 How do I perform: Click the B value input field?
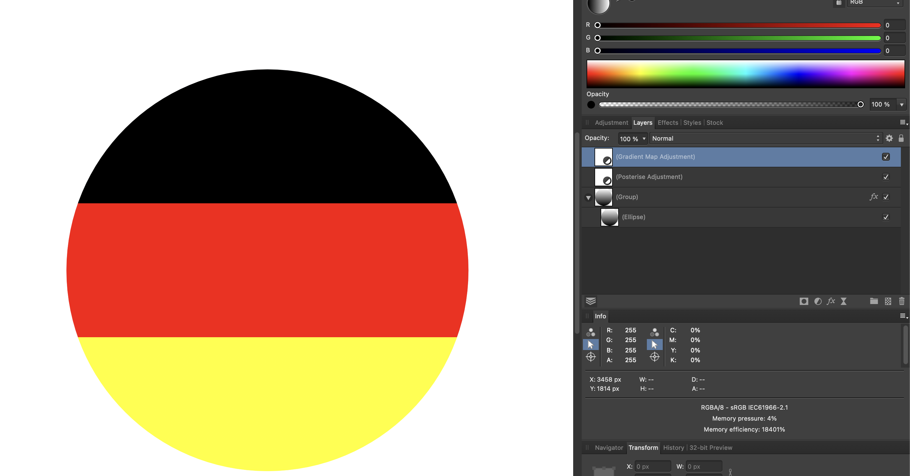(894, 51)
